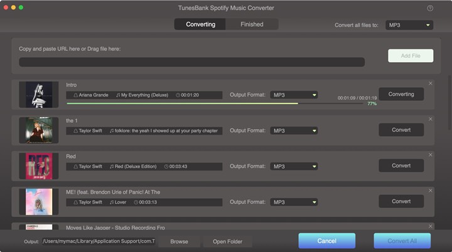Image resolution: width=452 pixels, height=252 pixels.
Task: Click the Ariana Grande artist icon label
Action: 91,95
